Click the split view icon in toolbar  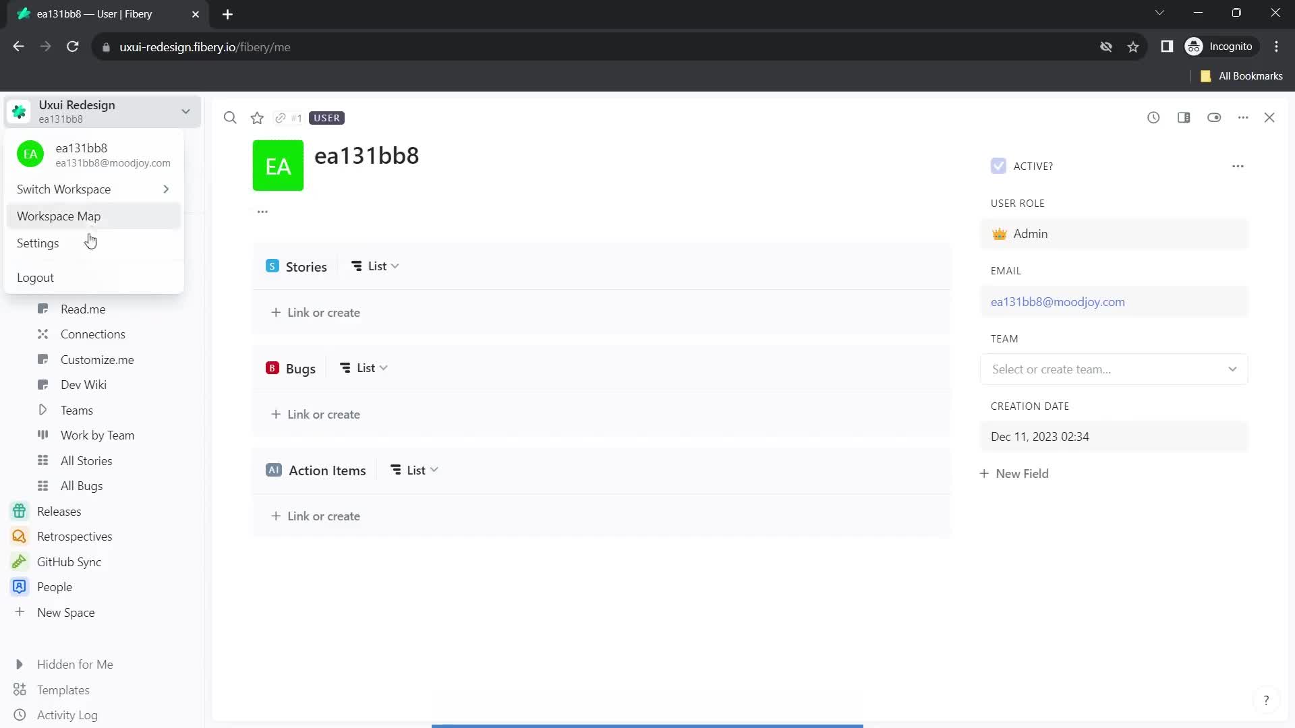click(1184, 117)
